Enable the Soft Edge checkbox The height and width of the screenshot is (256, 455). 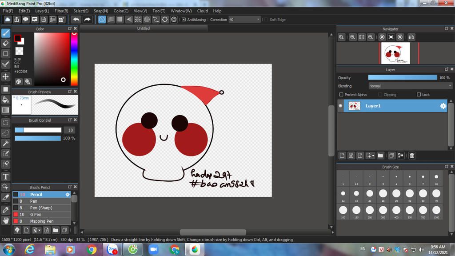click(266, 20)
